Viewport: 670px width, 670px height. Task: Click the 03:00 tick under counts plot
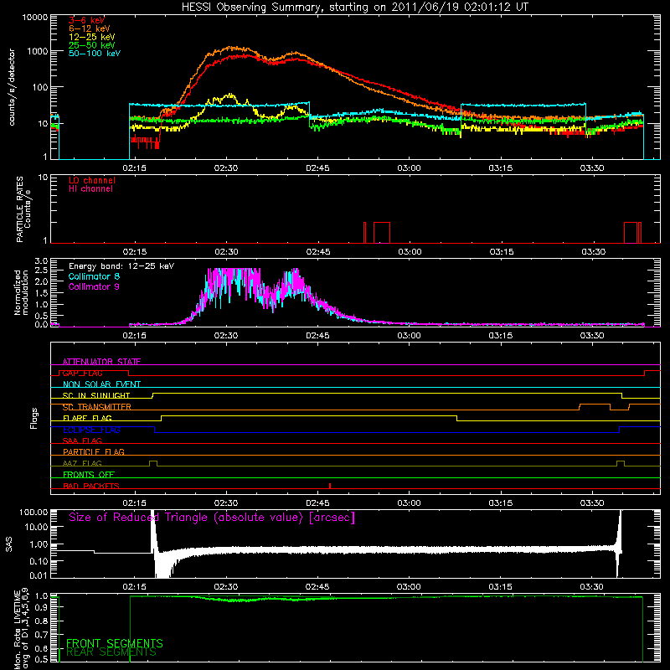(409, 168)
